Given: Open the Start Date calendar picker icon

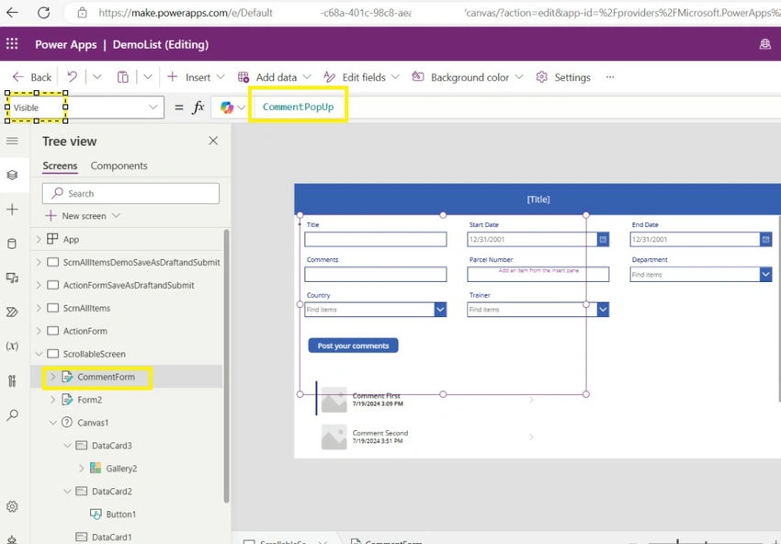Looking at the screenshot, I should [603, 239].
